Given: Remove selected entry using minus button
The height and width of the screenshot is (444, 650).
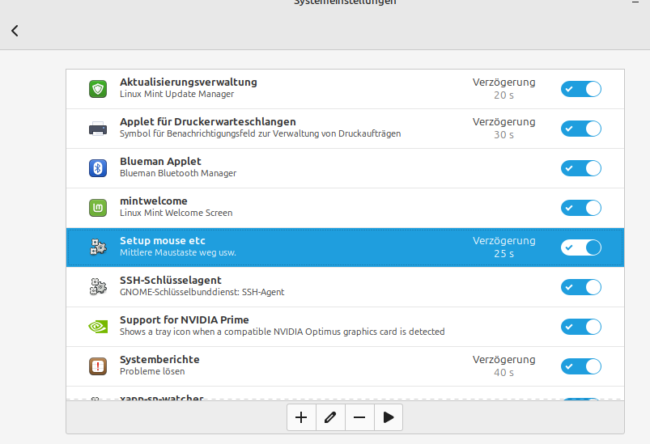Looking at the screenshot, I should click(359, 417).
